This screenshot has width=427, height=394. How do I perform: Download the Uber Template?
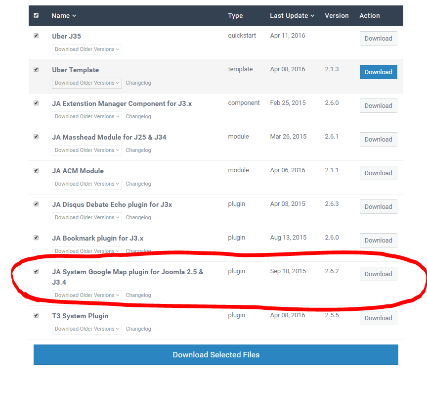[x=378, y=72]
